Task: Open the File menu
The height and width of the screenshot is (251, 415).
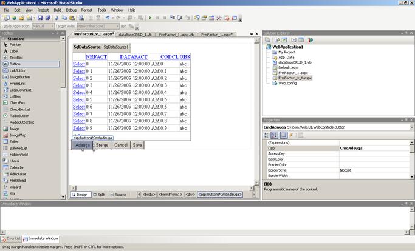Action: point(7,10)
